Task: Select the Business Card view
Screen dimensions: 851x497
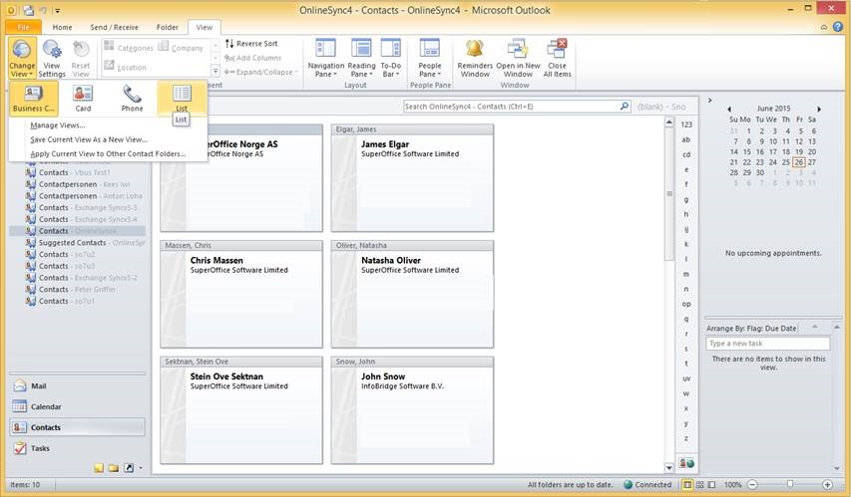Action: point(34,98)
